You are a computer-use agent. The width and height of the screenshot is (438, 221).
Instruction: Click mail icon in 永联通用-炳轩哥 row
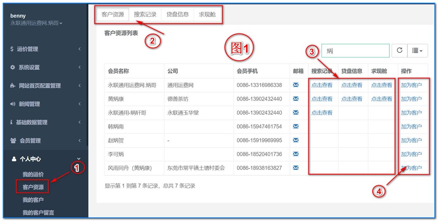click(296, 112)
